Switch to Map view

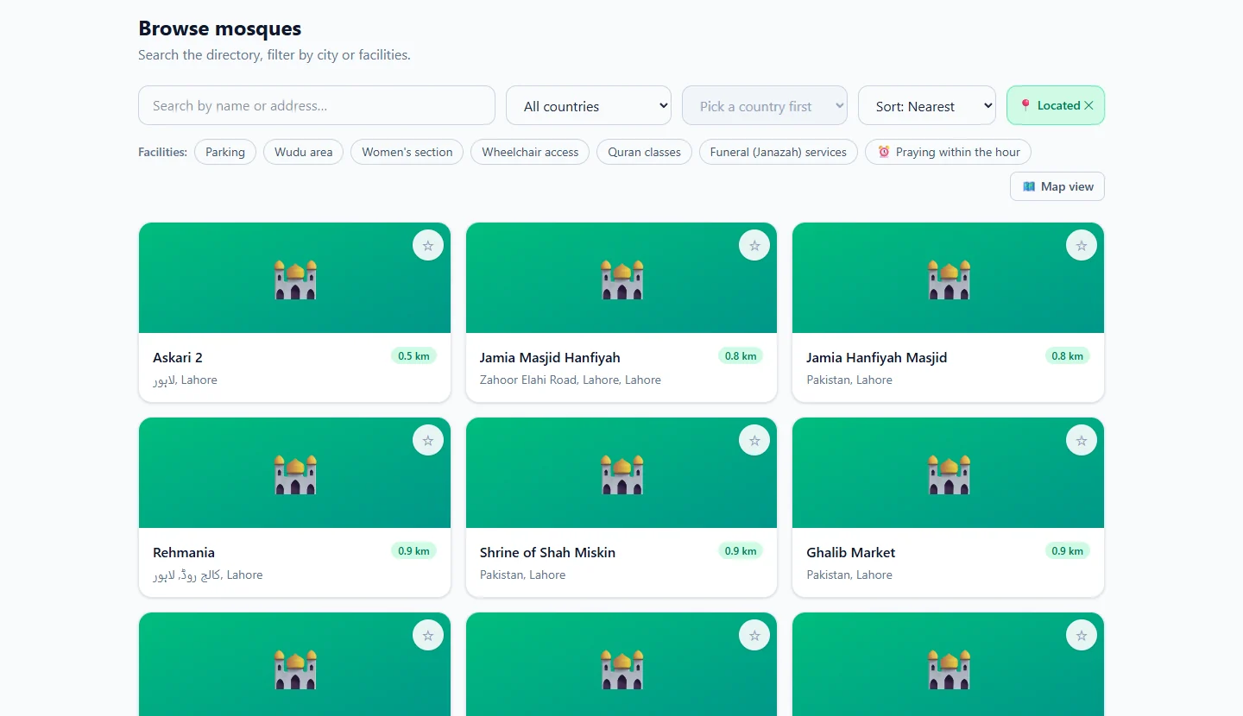tap(1057, 186)
